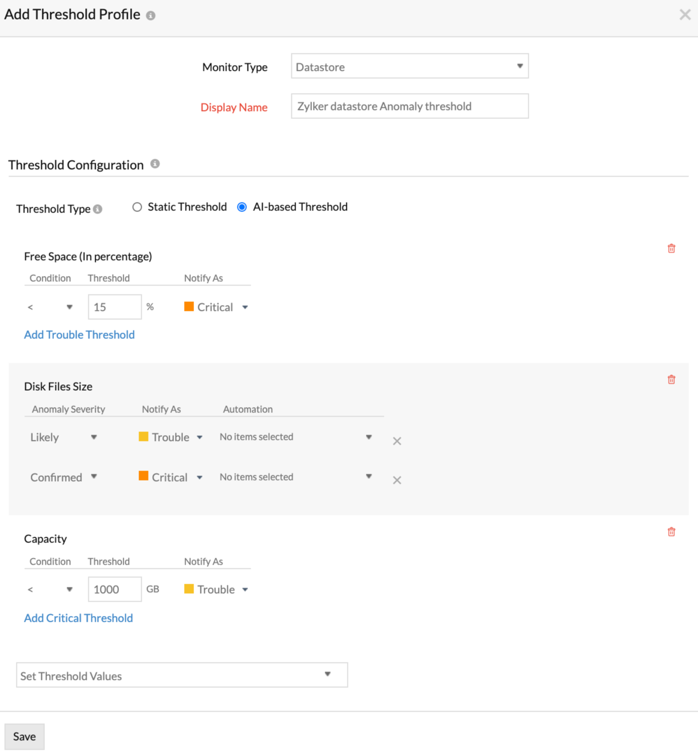Click the Add Critical Threshold link
This screenshot has height=755, width=698.
tap(78, 618)
